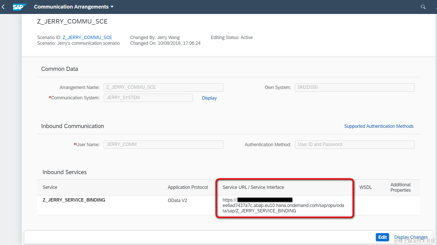Open Supported Authentication Methods link
Viewport: 437px width, 245px height.
click(379, 126)
